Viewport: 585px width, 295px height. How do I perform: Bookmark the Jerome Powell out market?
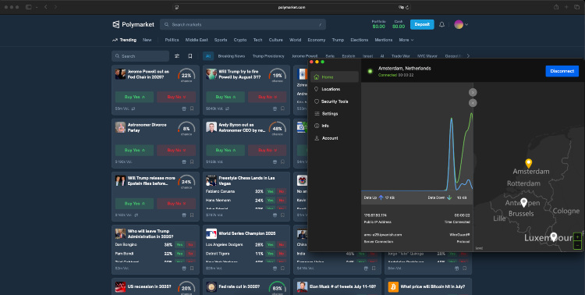click(x=192, y=108)
